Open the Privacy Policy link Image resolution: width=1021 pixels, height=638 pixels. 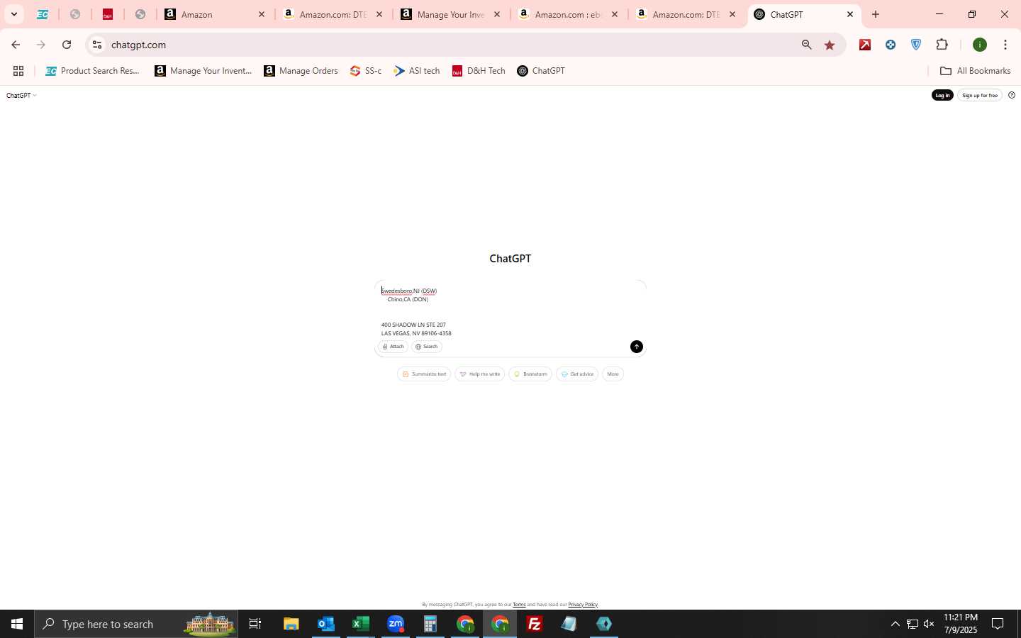pyautogui.click(x=583, y=605)
